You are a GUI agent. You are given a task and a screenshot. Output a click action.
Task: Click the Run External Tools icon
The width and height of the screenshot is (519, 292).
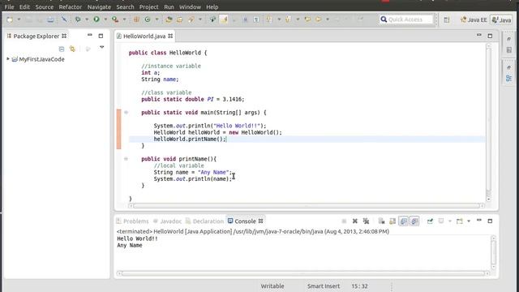(115, 19)
